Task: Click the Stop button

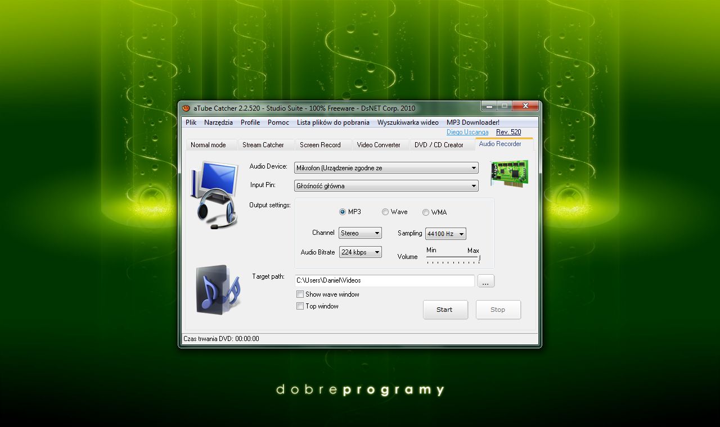Action: coord(498,310)
